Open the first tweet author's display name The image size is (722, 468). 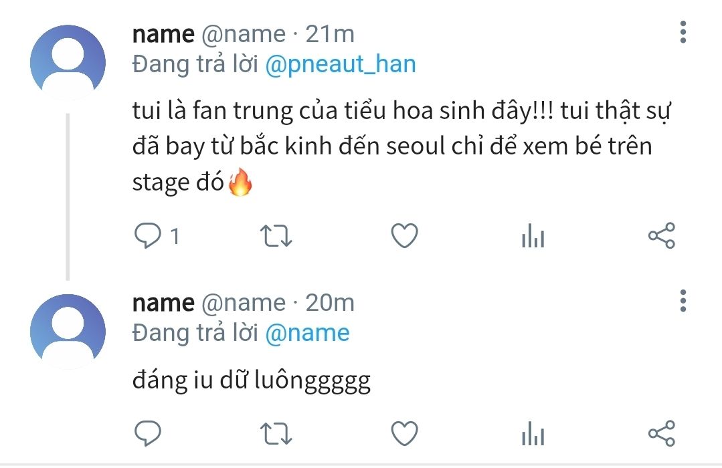[x=163, y=33]
